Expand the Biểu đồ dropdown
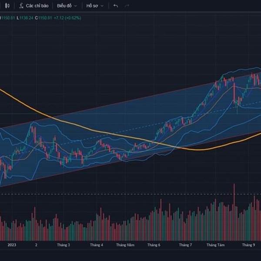Viewport: 261px width, 261px height. tap(67, 6)
